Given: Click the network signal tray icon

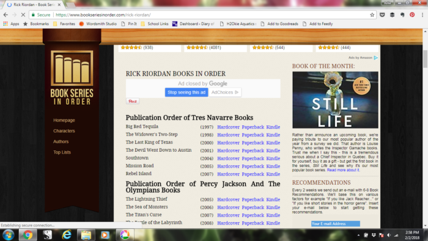Looking at the screenshot, I should pos(396,235).
